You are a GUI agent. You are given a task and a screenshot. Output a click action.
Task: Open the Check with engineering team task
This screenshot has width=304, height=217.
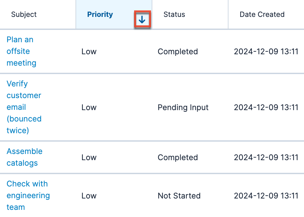tap(28, 196)
